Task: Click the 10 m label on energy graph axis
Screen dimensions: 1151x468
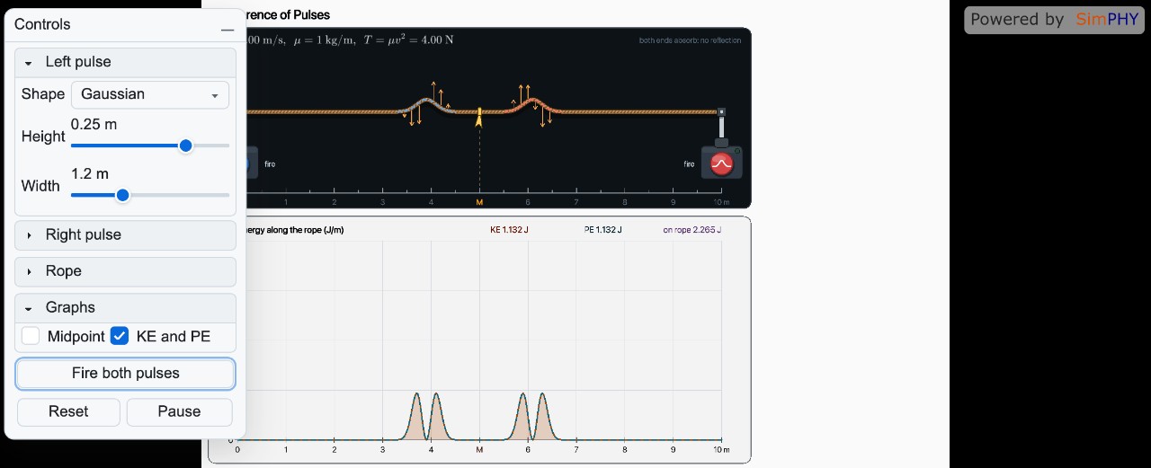Action: pos(721,449)
